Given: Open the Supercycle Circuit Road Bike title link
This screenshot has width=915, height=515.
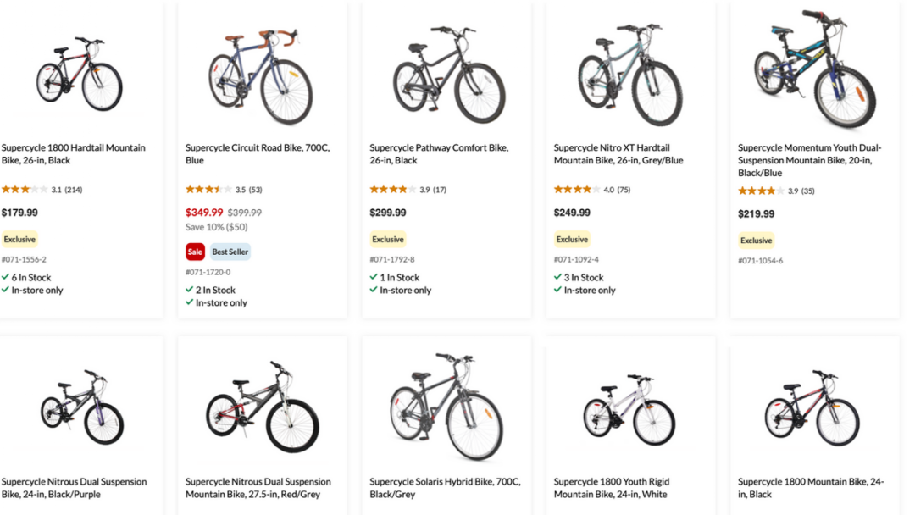Looking at the screenshot, I should 258,154.
